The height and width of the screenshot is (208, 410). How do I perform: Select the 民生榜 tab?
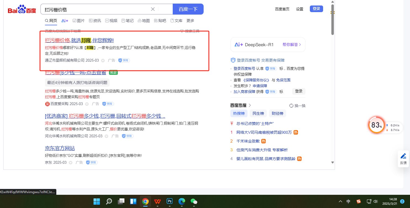pos(258,113)
